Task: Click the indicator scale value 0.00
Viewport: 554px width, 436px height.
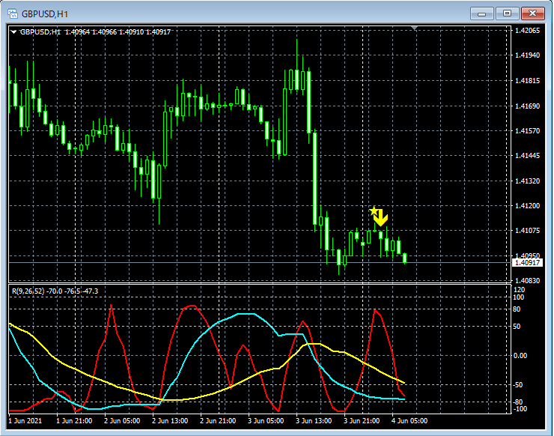Action: click(520, 356)
